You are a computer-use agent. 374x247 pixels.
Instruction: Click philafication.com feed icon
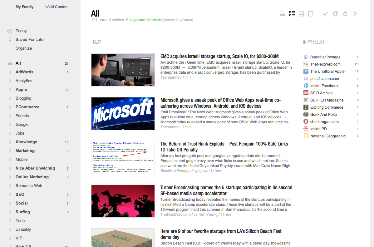pos(306,78)
